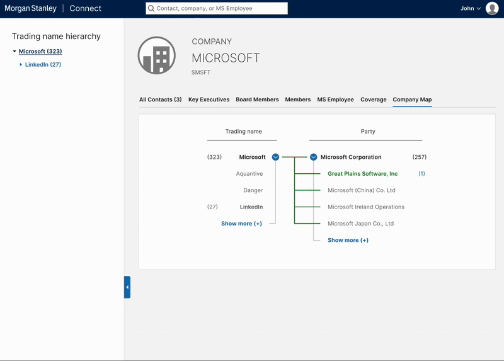Click LinkedIn (27) in the hierarchy

click(43, 65)
